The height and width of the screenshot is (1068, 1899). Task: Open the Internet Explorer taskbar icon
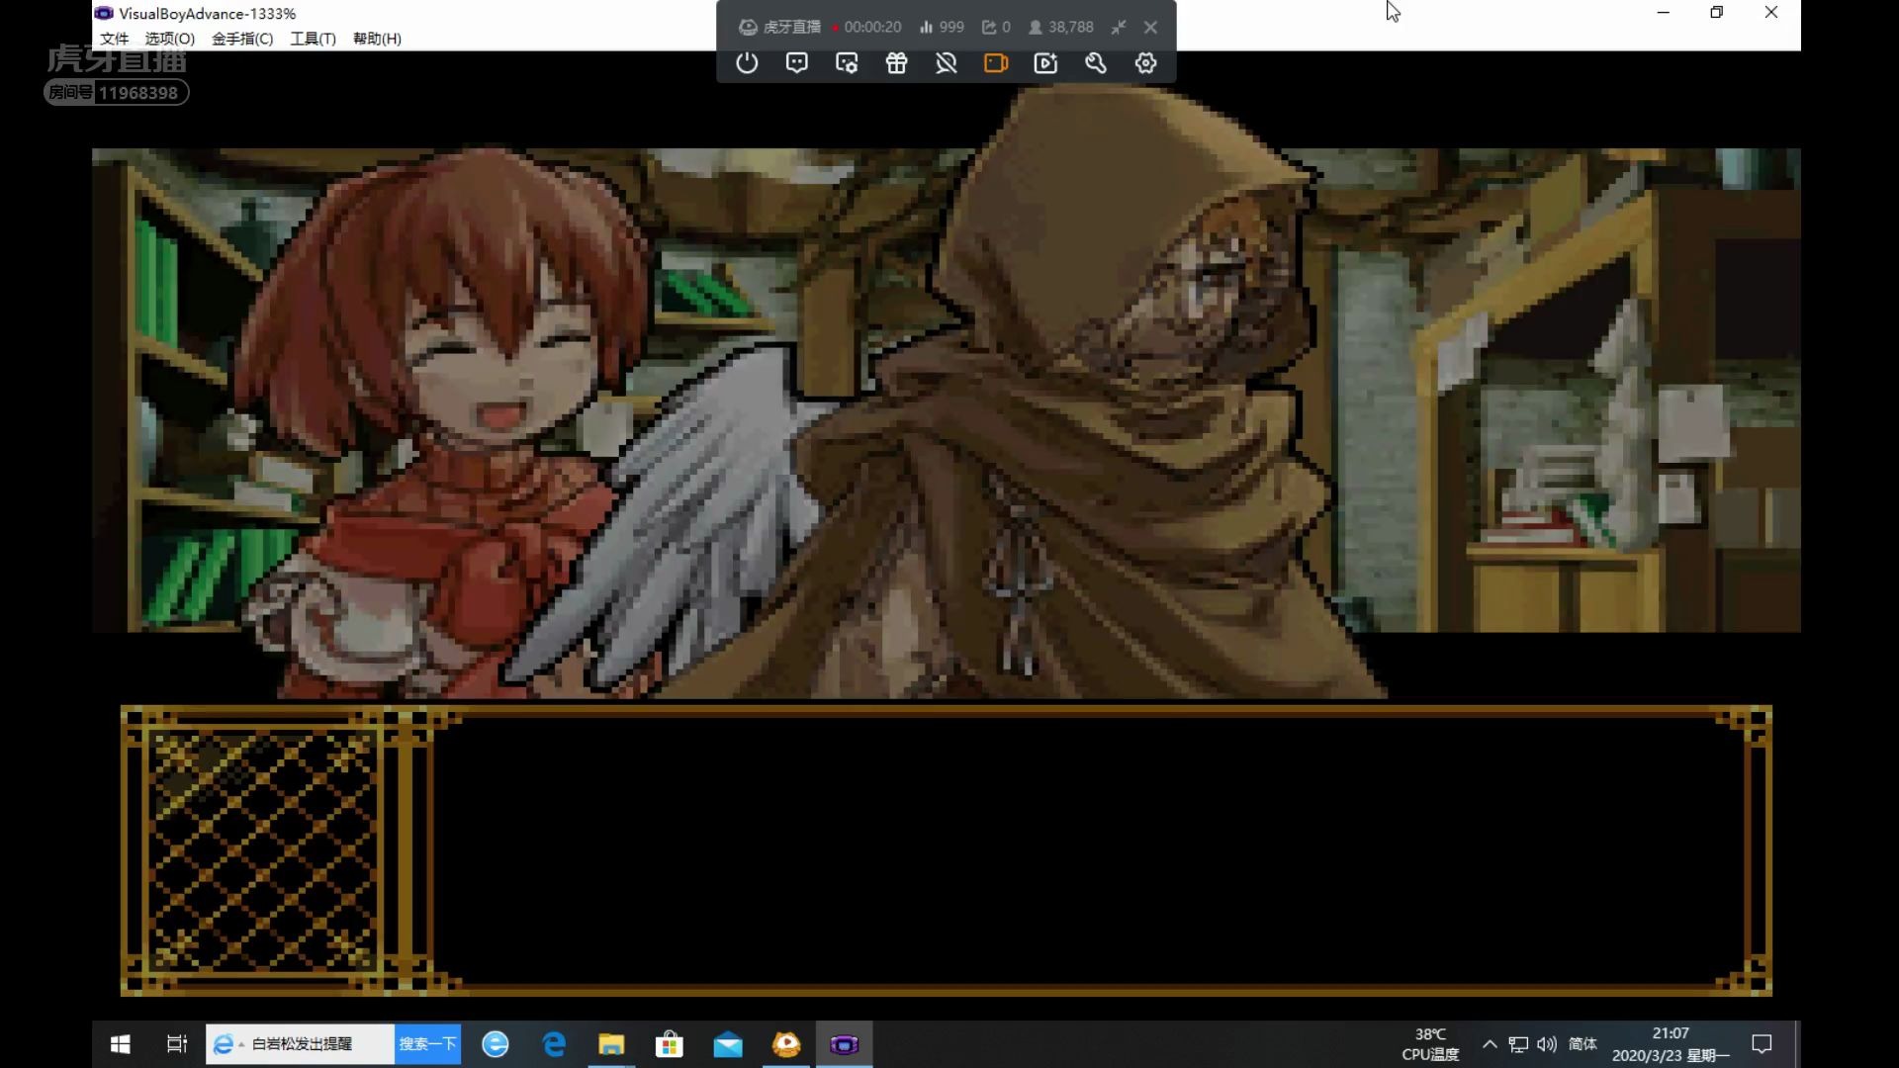pos(496,1044)
